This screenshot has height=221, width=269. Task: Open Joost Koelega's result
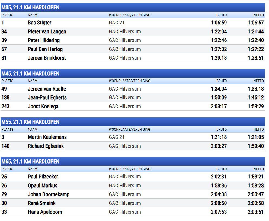tap(43, 106)
